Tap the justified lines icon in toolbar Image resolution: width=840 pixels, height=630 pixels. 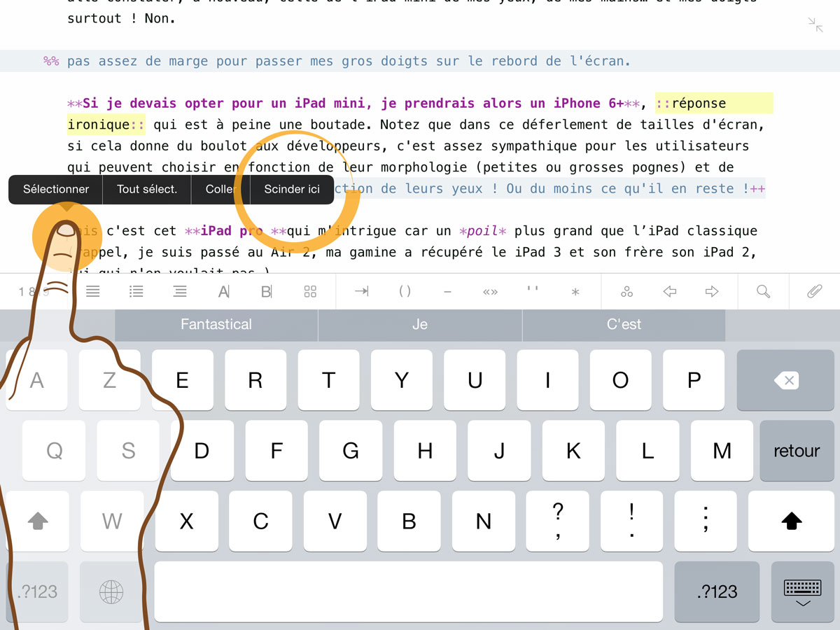[92, 292]
